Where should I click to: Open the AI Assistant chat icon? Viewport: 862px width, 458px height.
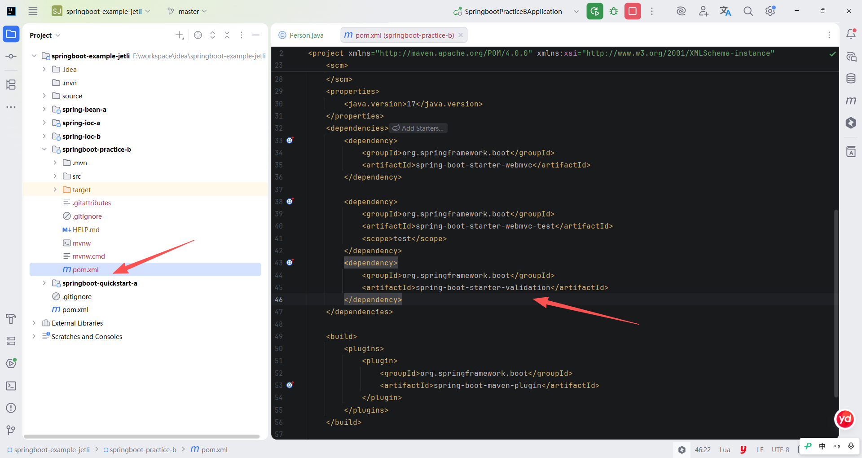tap(851, 57)
